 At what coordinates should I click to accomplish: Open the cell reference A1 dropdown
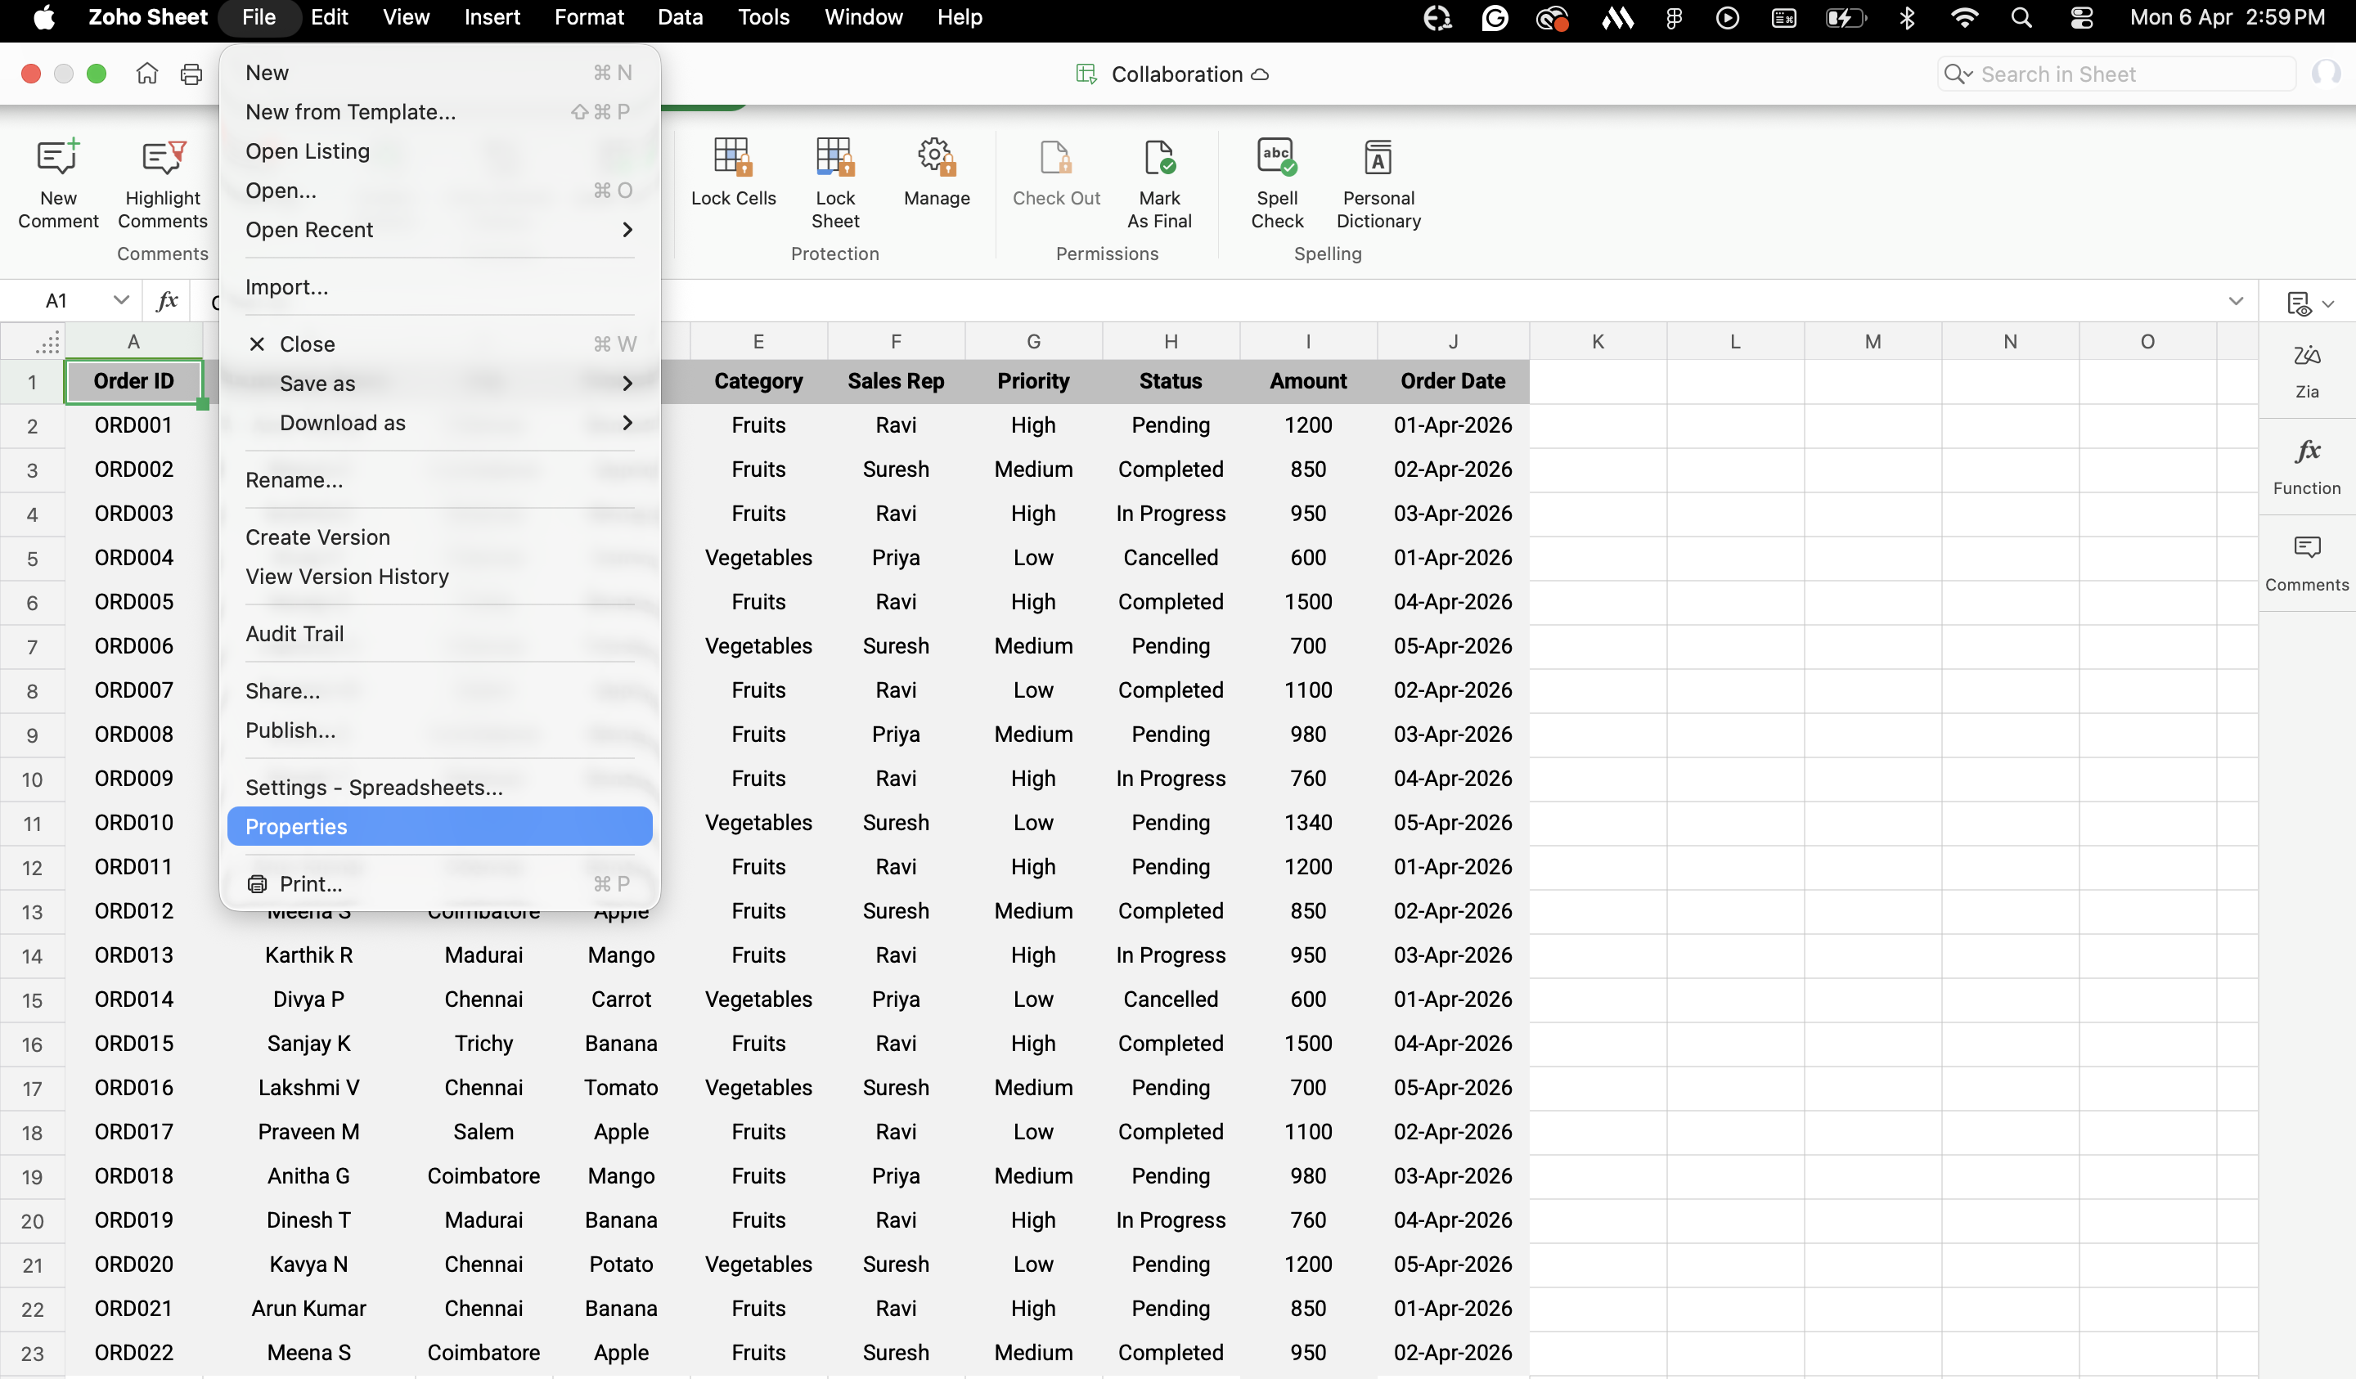120,300
